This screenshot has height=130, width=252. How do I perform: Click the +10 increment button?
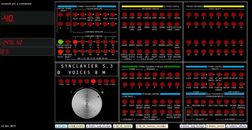[x=100, y=81]
